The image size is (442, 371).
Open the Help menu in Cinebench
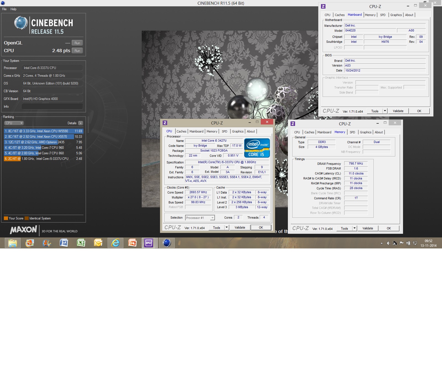[13, 9]
